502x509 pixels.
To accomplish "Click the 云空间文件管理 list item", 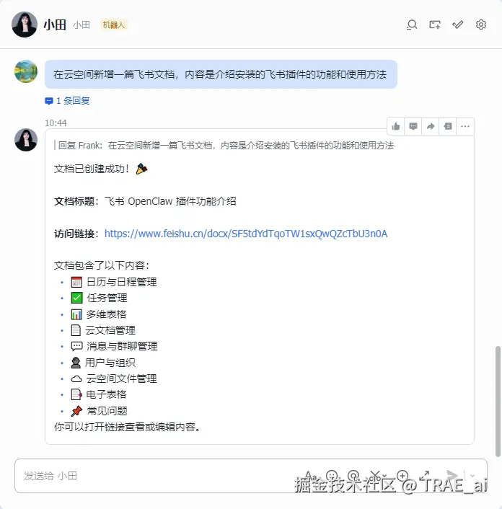I will [x=114, y=379].
